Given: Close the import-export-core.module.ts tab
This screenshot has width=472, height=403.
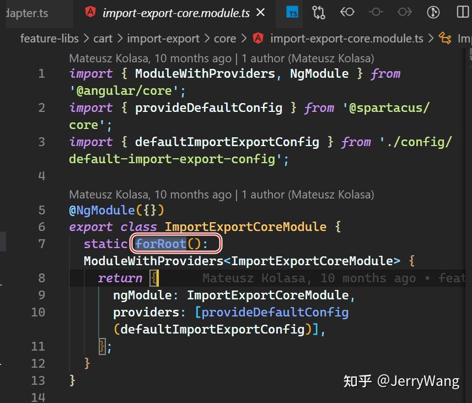Looking at the screenshot, I should click(260, 12).
